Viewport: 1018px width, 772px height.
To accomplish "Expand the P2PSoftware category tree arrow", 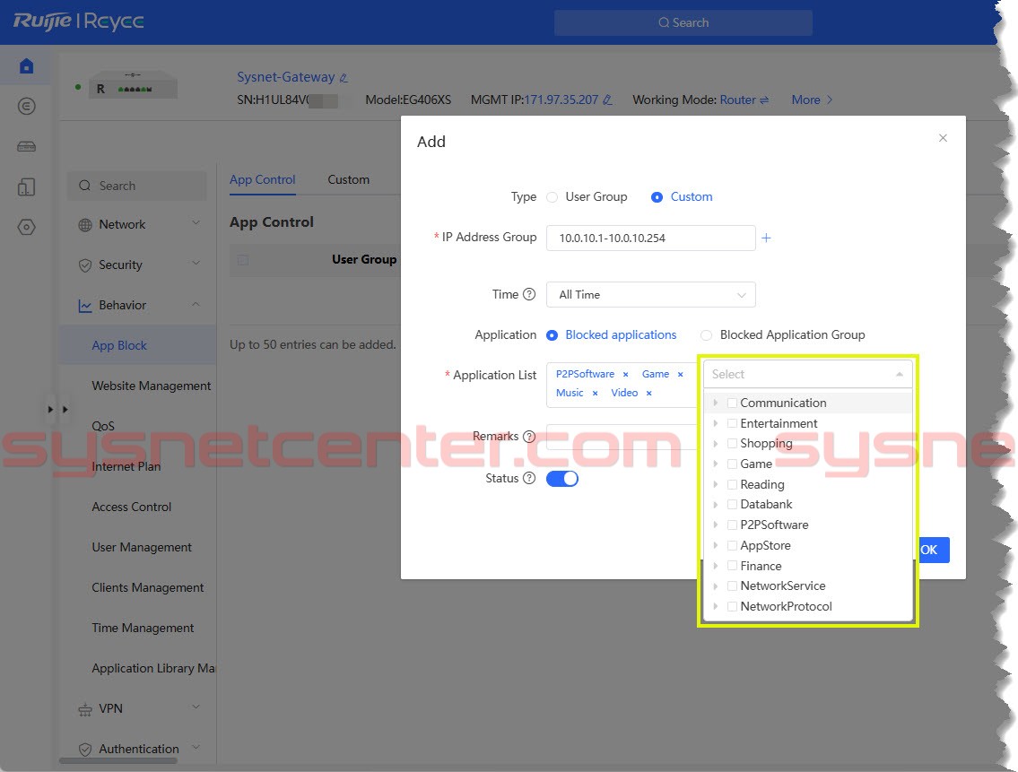I will click(716, 525).
